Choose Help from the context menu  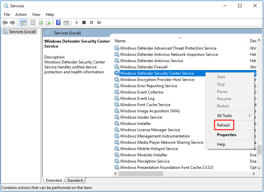tap(221, 144)
